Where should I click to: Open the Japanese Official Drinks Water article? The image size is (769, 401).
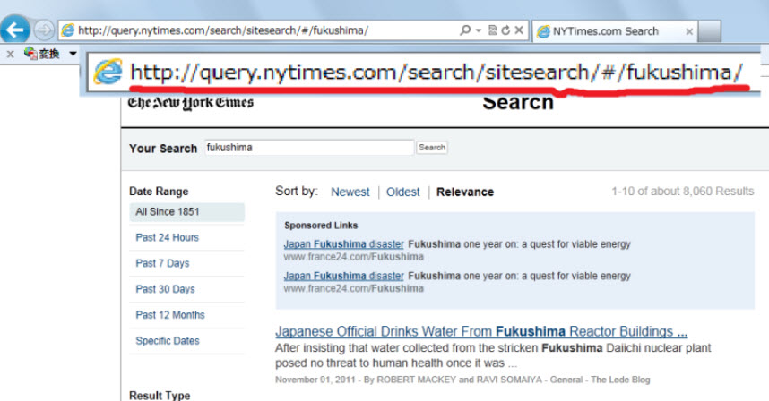tap(480, 331)
